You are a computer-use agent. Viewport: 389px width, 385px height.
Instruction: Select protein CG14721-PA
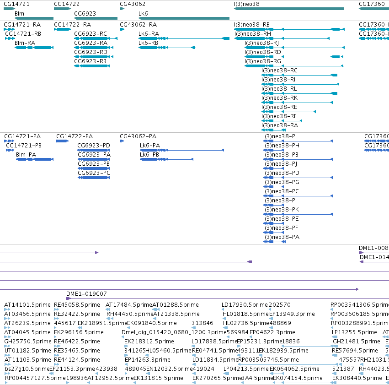pyautogui.click(x=22, y=136)
